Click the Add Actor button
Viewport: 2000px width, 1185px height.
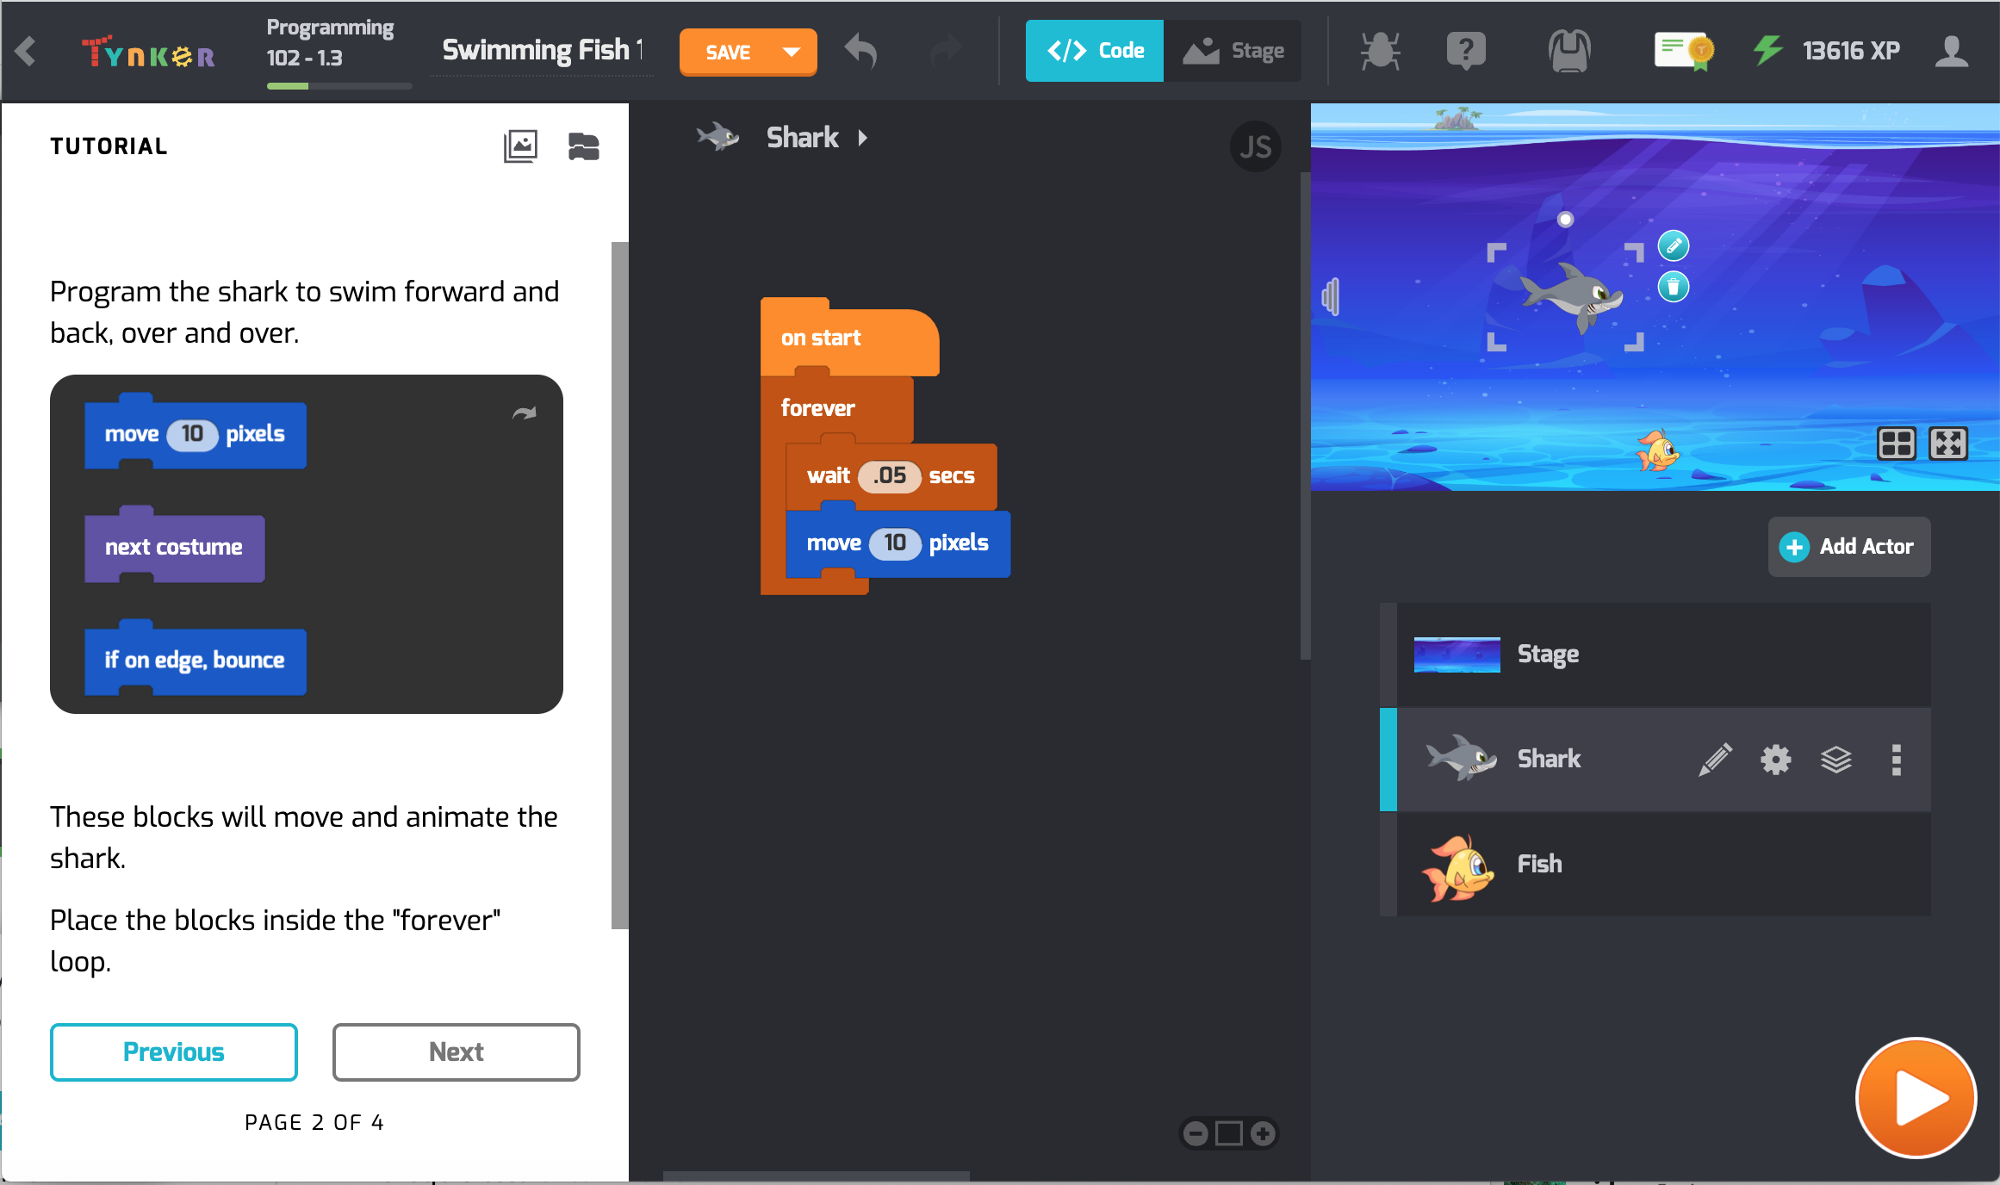pyautogui.click(x=1848, y=546)
